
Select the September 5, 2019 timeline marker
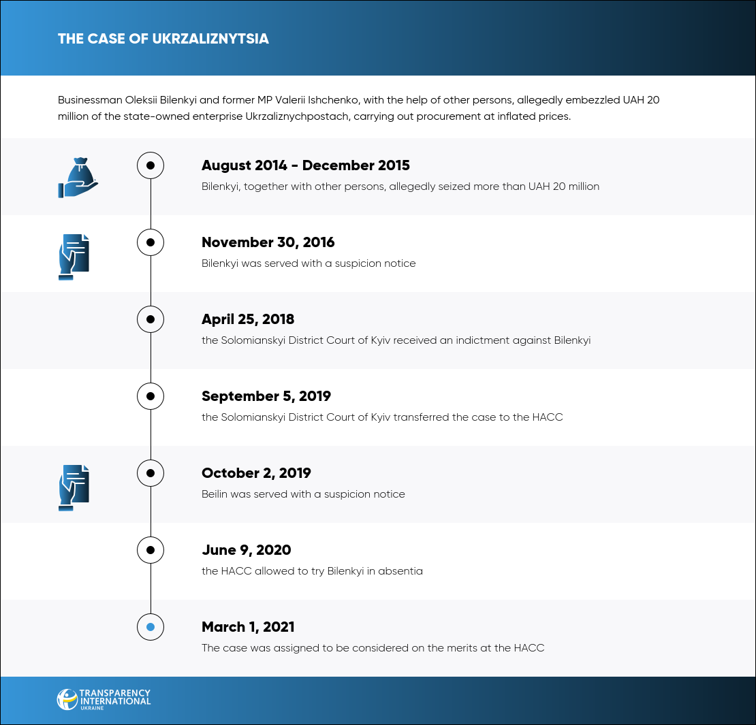(x=151, y=396)
